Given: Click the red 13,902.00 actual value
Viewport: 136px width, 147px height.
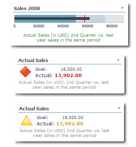Looking at the screenshot, I should point(68,76).
